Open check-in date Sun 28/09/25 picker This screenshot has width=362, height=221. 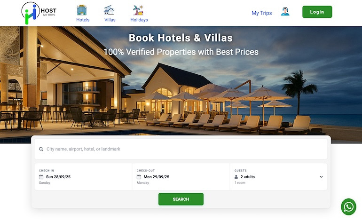click(x=83, y=177)
